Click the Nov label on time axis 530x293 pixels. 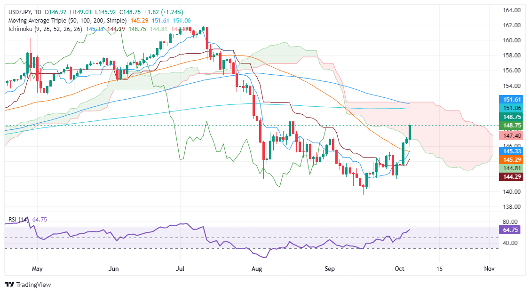490,269
